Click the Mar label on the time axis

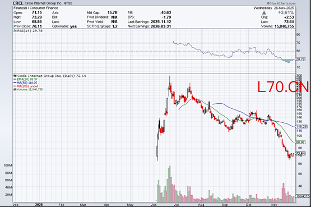coord(83,205)
